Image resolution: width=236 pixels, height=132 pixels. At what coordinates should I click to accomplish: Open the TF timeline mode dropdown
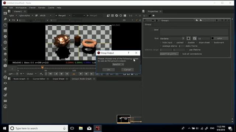[22, 74]
